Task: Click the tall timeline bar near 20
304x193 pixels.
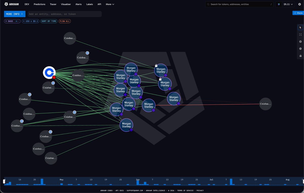Action: tap(42, 182)
